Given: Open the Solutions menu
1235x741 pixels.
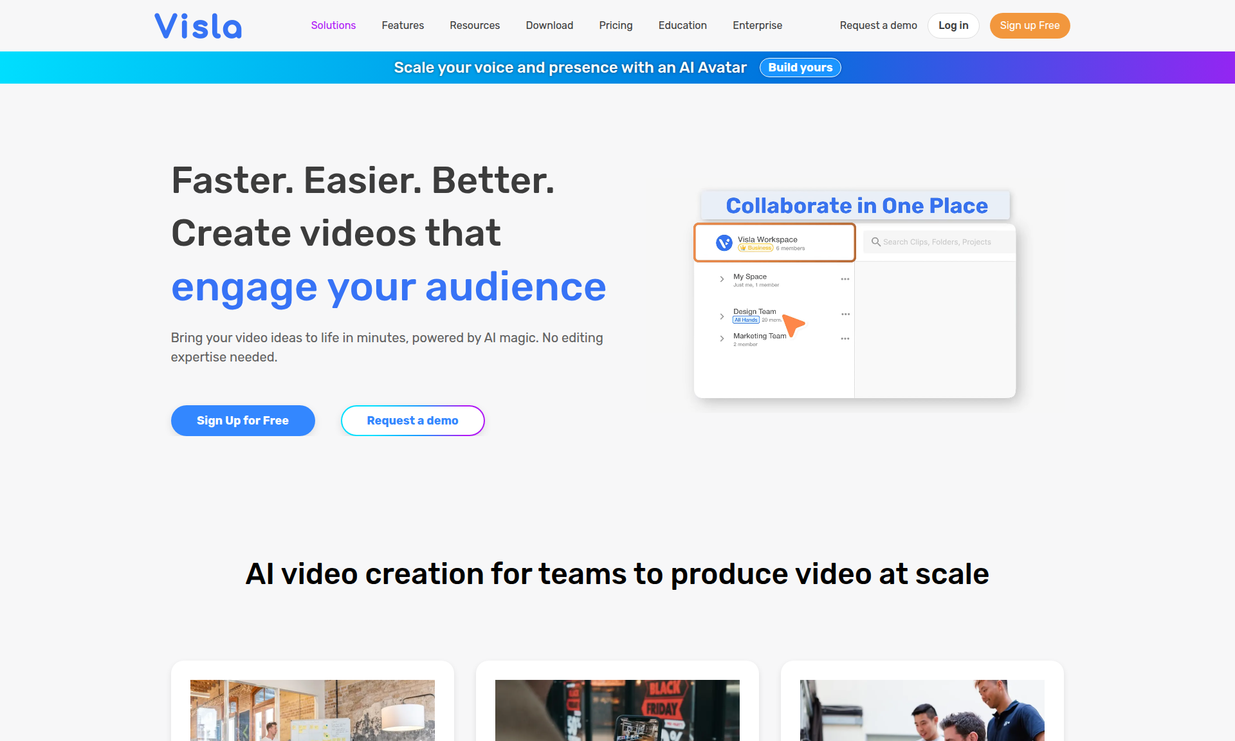Looking at the screenshot, I should pos(333,26).
